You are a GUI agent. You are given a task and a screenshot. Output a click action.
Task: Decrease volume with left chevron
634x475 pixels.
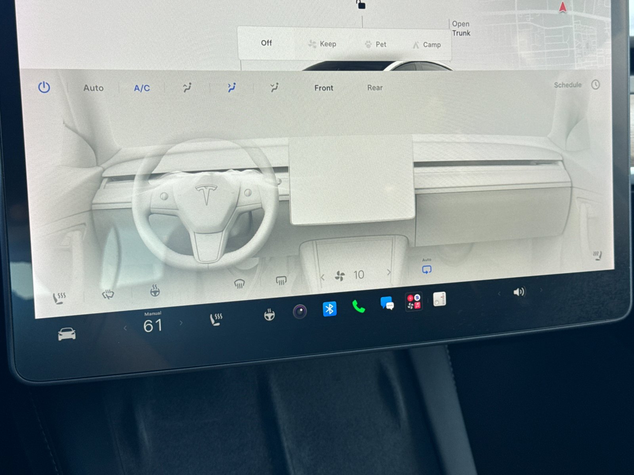click(x=499, y=293)
